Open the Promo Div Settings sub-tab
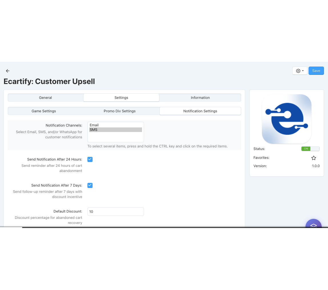 (119, 111)
